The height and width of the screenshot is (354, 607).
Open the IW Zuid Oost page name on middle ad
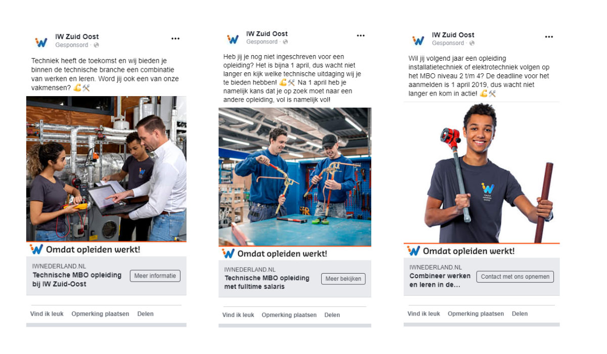click(x=267, y=34)
